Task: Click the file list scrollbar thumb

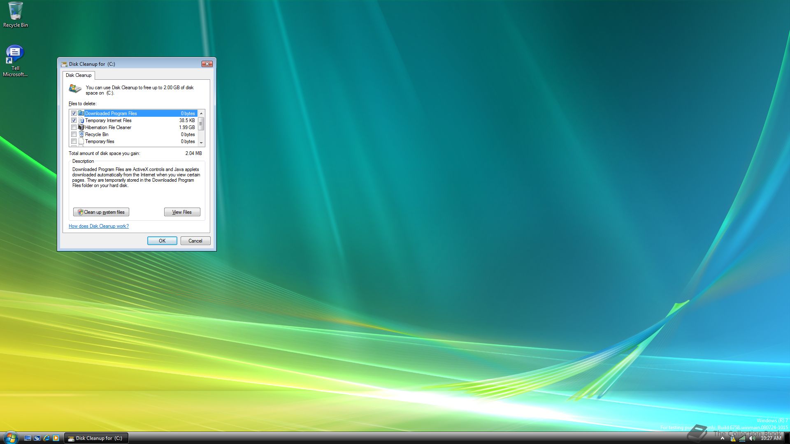Action: coord(201,124)
